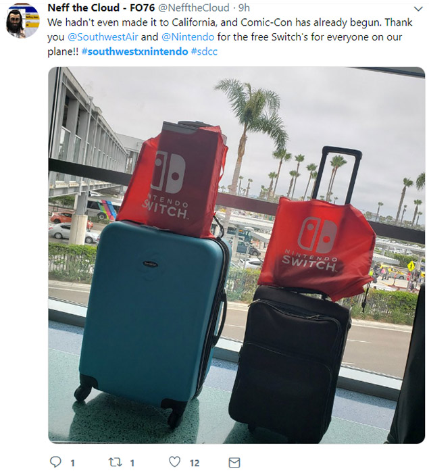Screen dimensions: 429x473
Task: Click the #southwestxnintendo hashtag
Action: coord(135,51)
